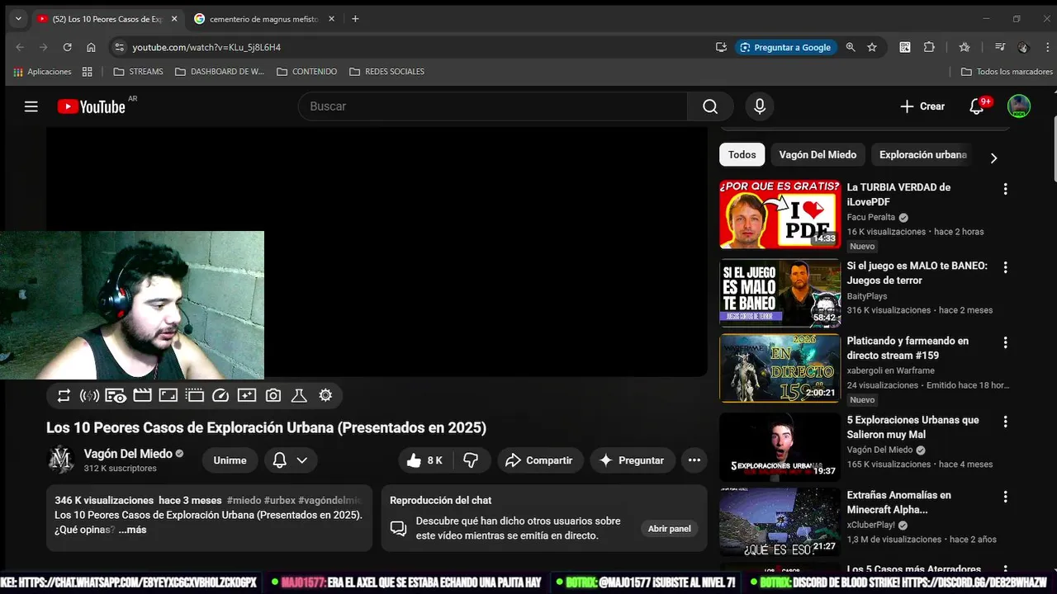This screenshot has width=1057, height=594.
Task: Open Extrañas Anomalías en Minecraft Alpha title
Action: [898, 502]
